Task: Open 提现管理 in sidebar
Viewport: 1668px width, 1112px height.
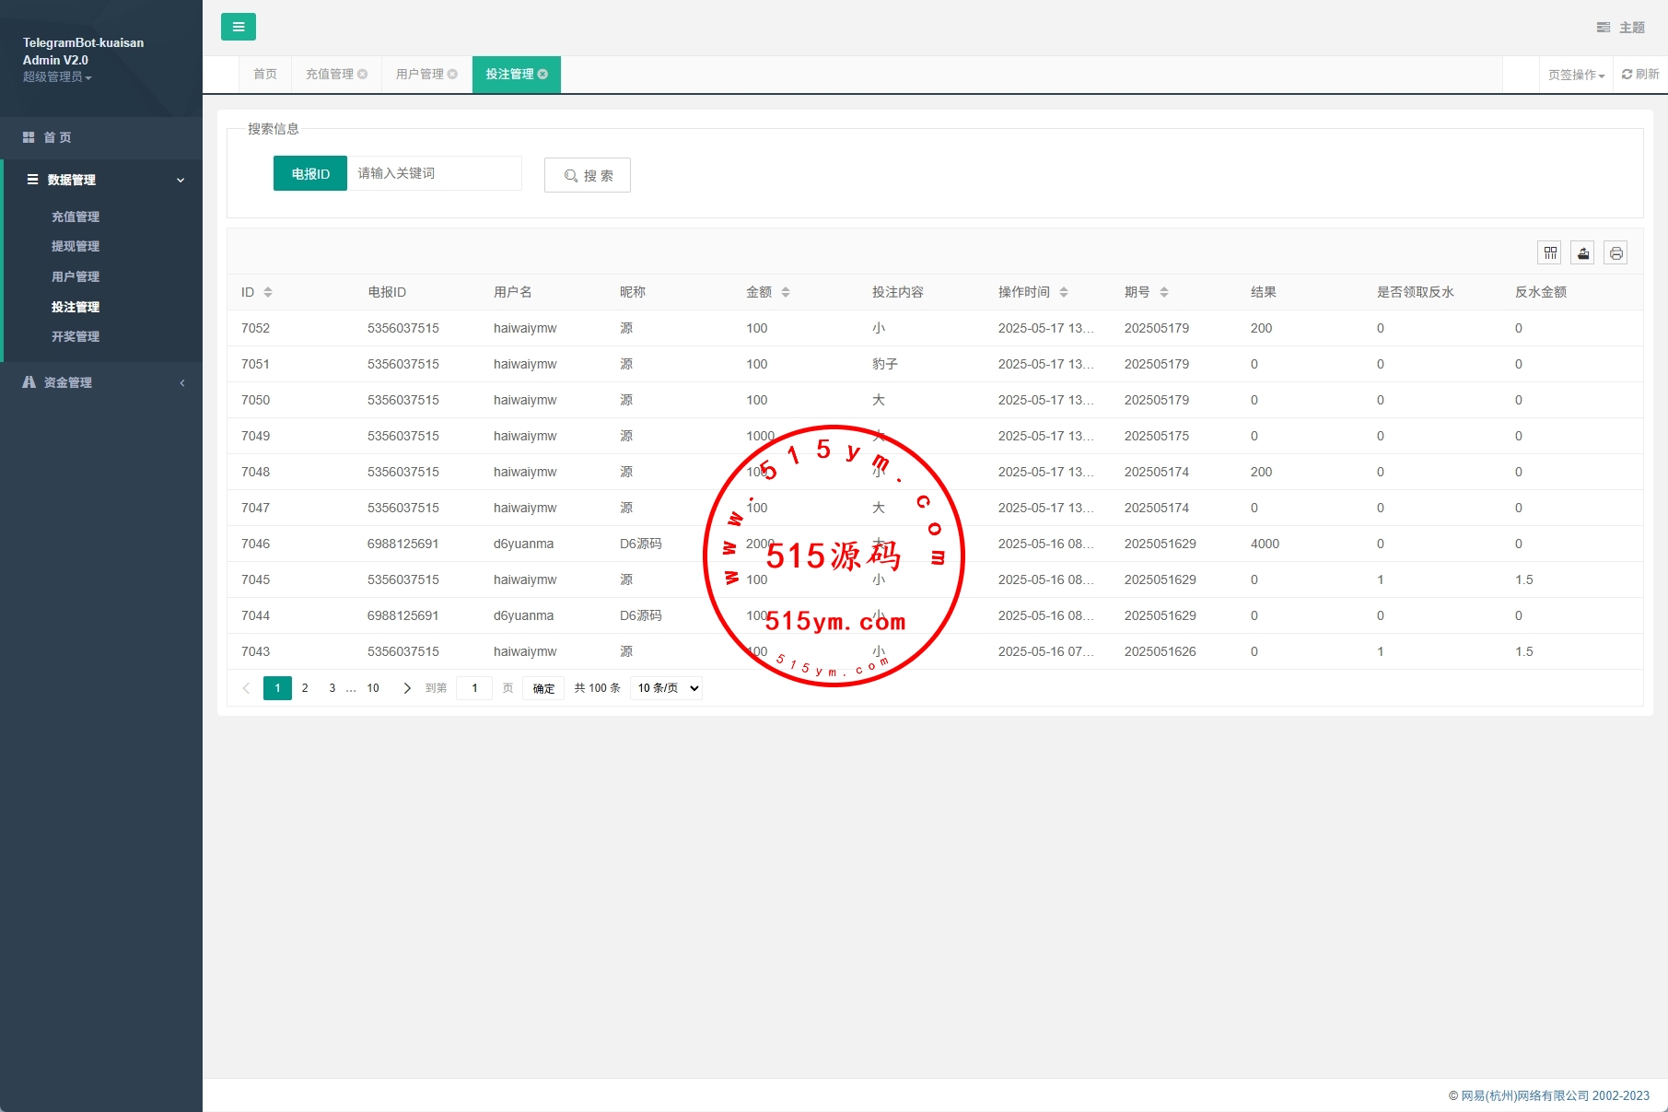Action: tap(76, 246)
